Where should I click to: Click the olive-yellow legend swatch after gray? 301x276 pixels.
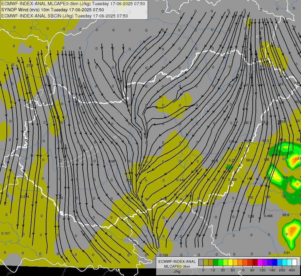[206, 263]
